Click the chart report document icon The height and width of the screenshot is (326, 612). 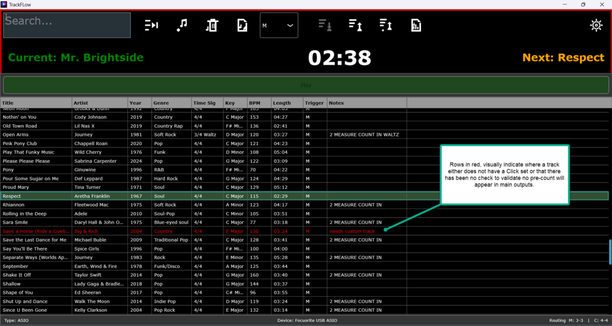(x=416, y=26)
